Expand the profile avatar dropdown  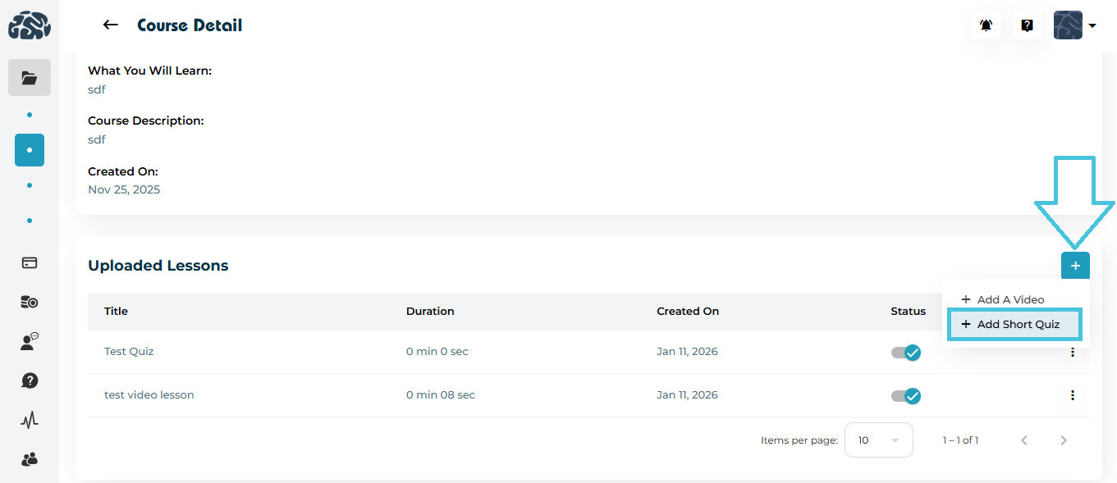pyautogui.click(x=1075, y=25)
